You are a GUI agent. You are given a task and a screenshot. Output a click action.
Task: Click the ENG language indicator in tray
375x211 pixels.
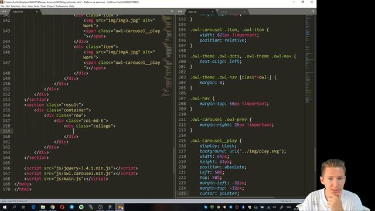[289, 207]
